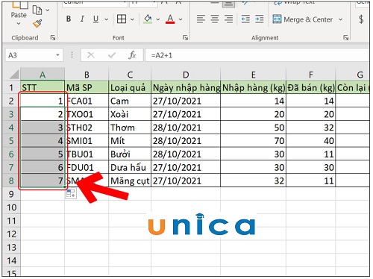Click the cell Dưa hấu
This screenshot has height=279, width=373.
click(x=130, y=167)
